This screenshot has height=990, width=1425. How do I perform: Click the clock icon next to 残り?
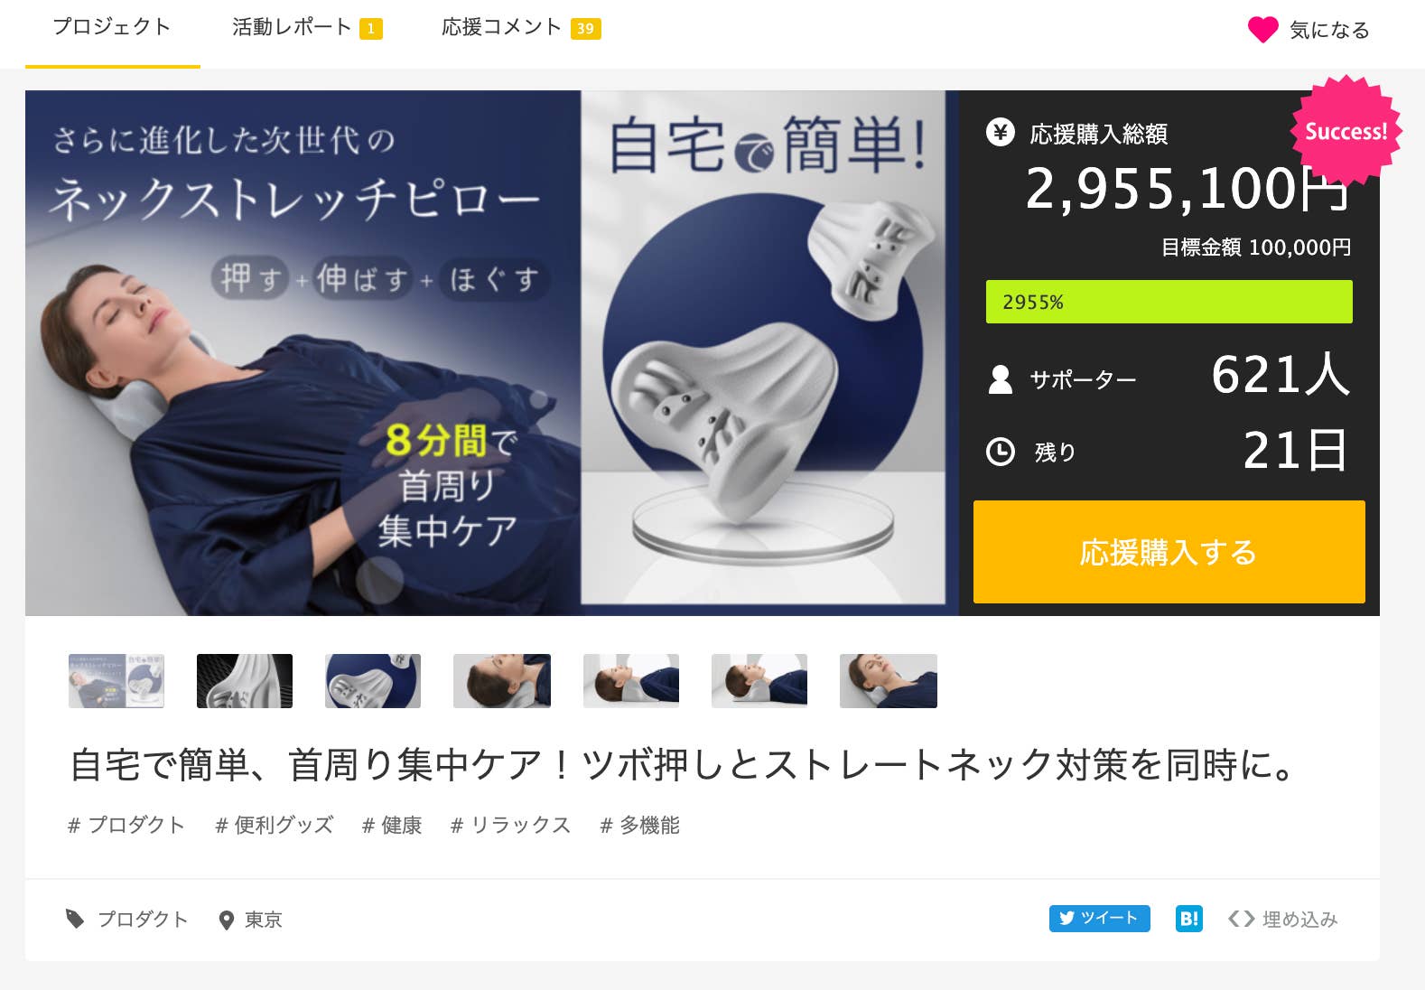tap(1001, 451)
